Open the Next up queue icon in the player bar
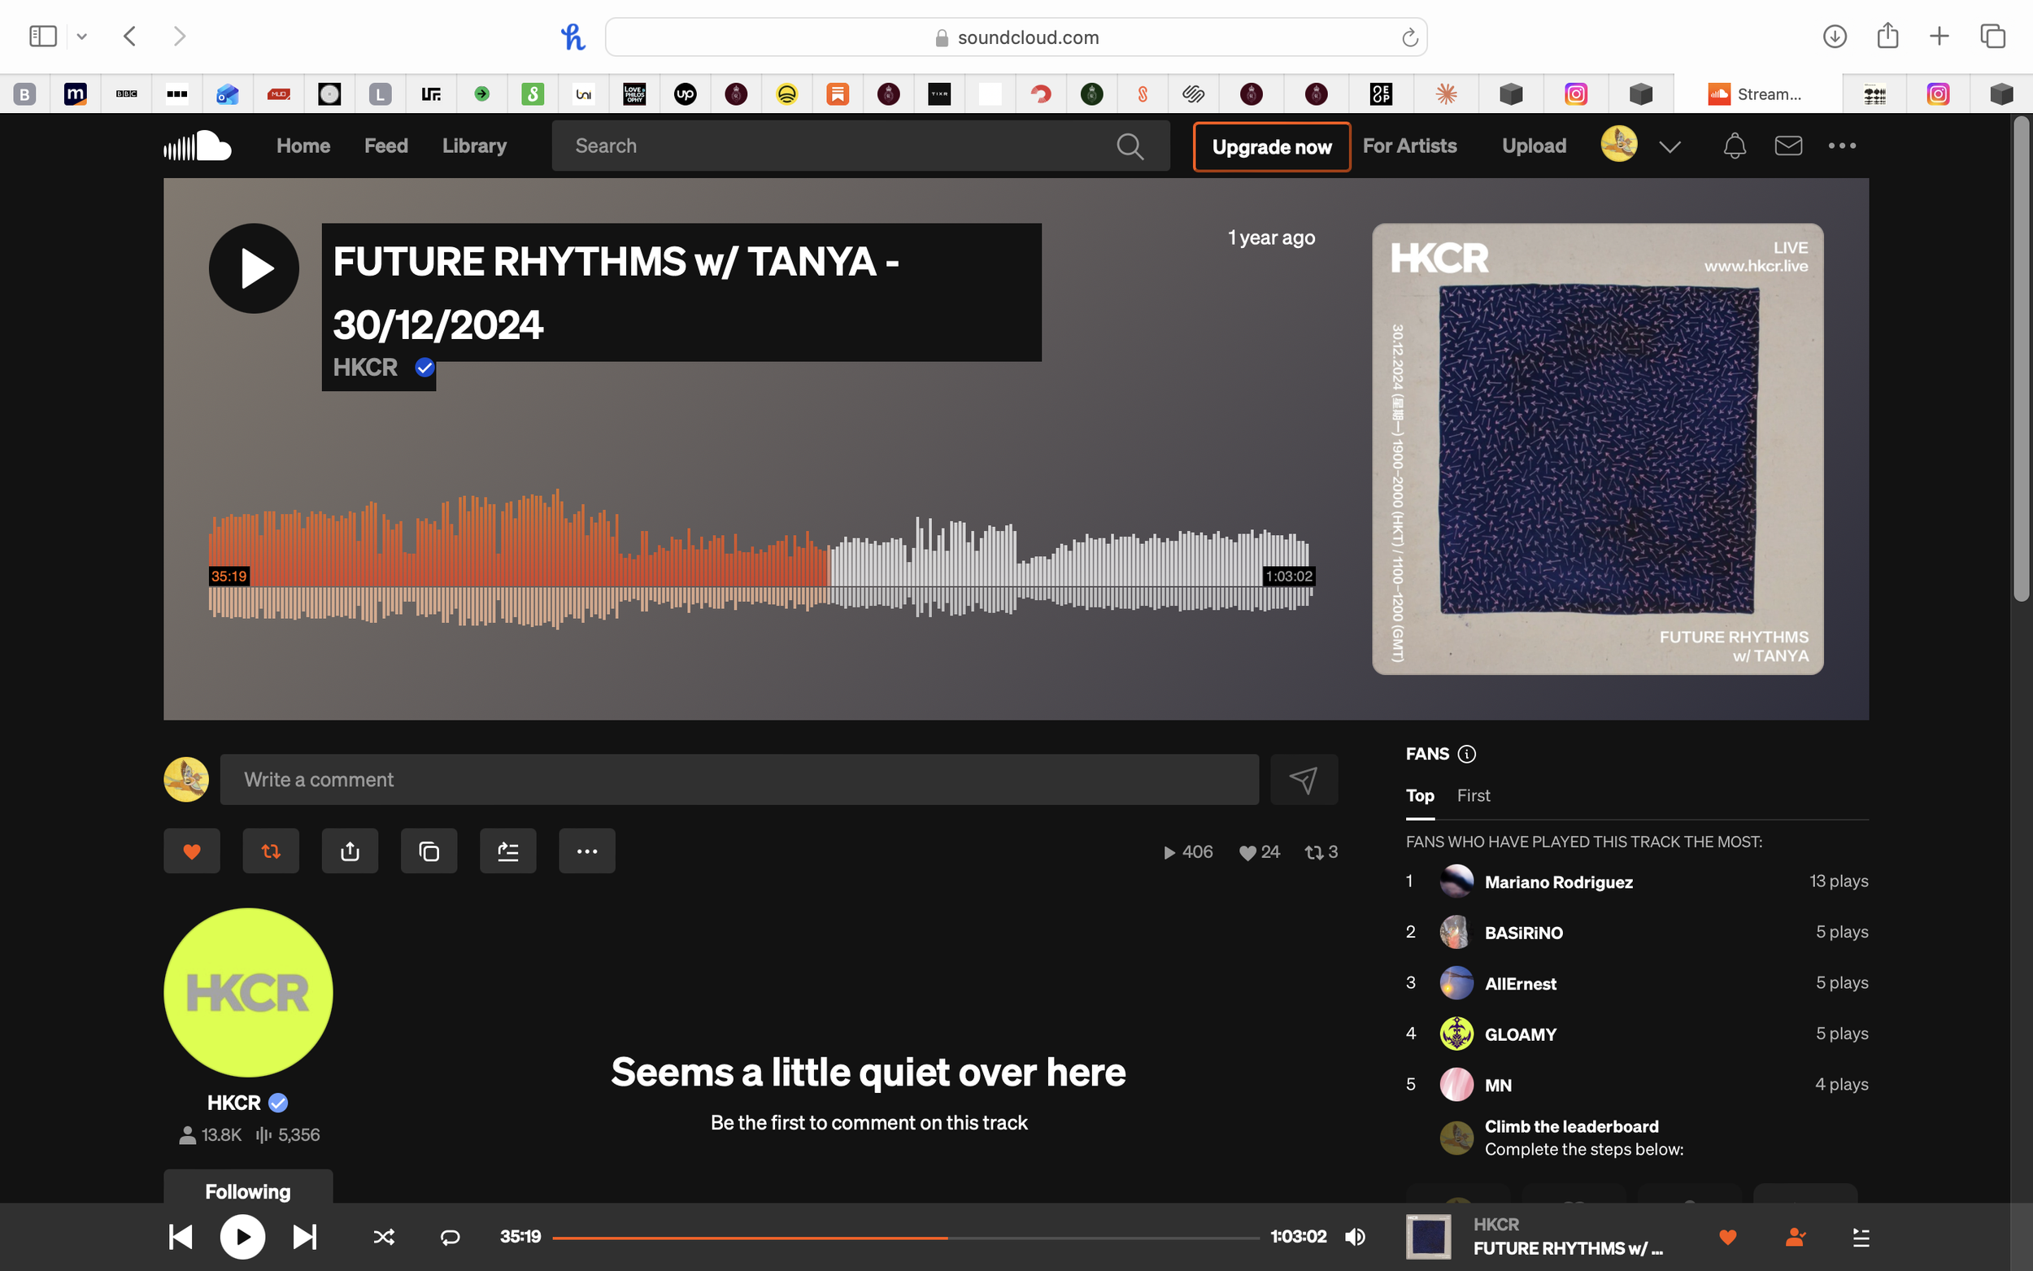The image size is (2033, 1271). coord(1861,1237)
